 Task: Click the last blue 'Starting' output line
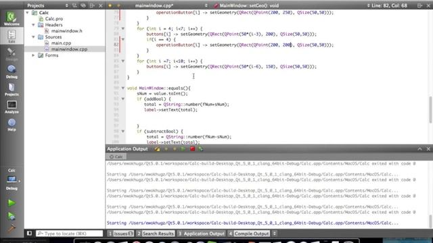[252, 223]
